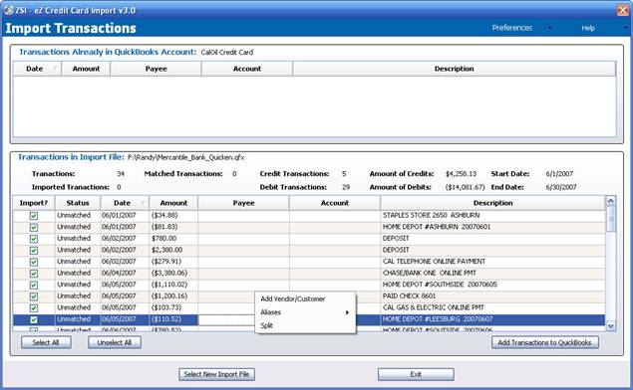Click Add Transactions to QuickBooks button
Screen dimensions: 633x390
point(545,342)
